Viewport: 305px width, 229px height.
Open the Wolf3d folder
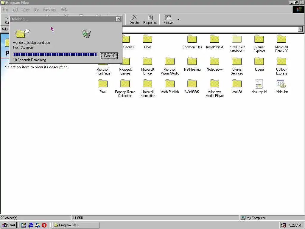[237, 86]
